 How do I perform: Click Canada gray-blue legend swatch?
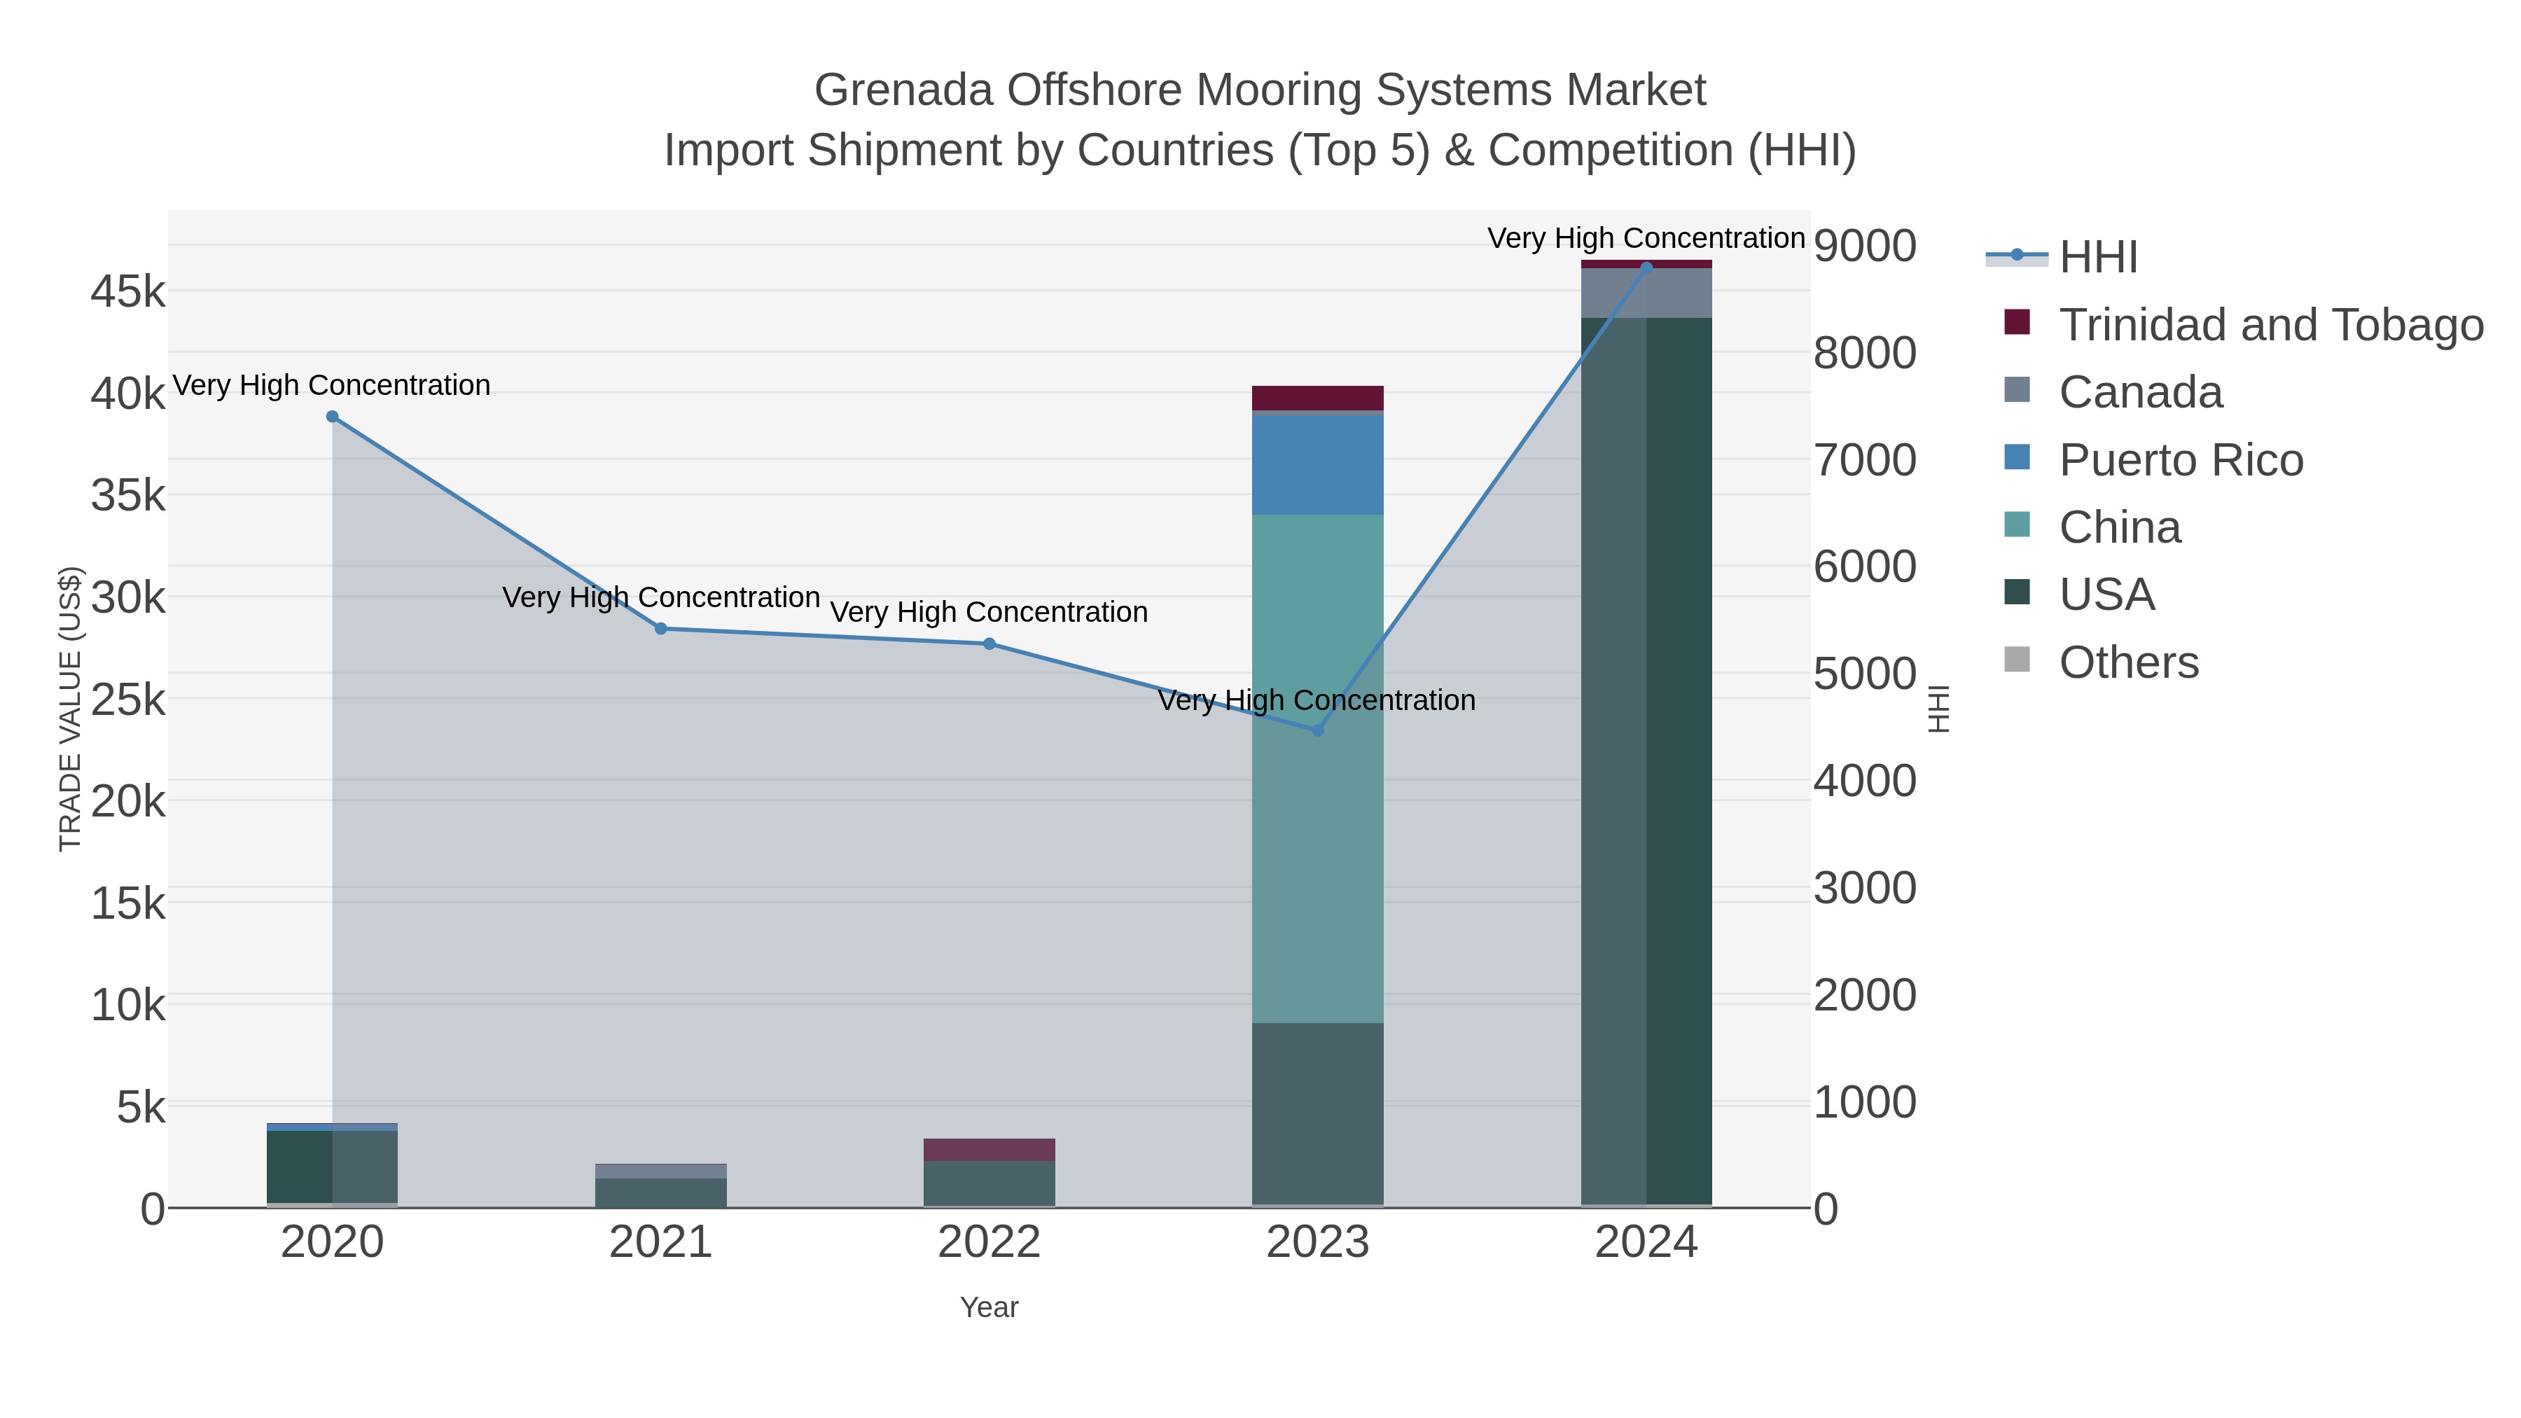(x=2017, y=389)
